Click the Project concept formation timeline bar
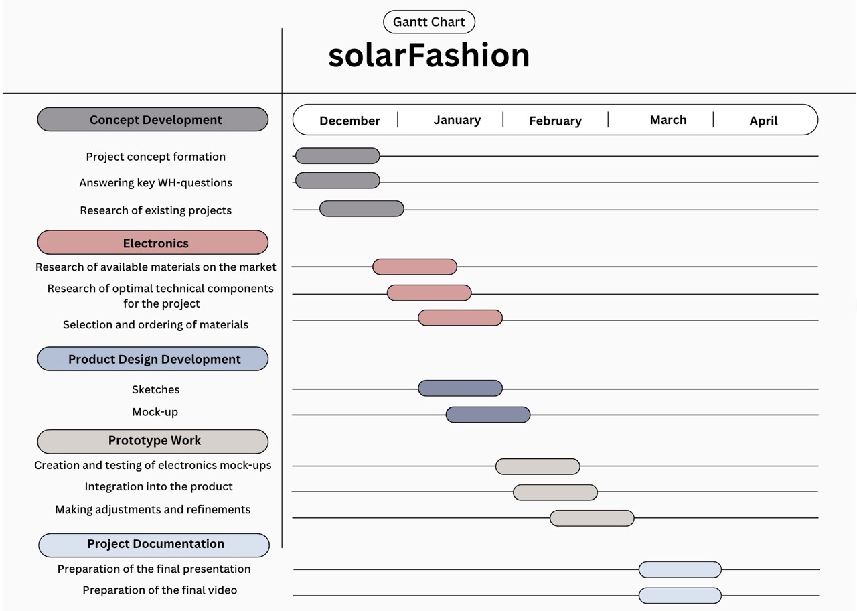Viewport: 857px width, 611px height. tap(337, 156)
